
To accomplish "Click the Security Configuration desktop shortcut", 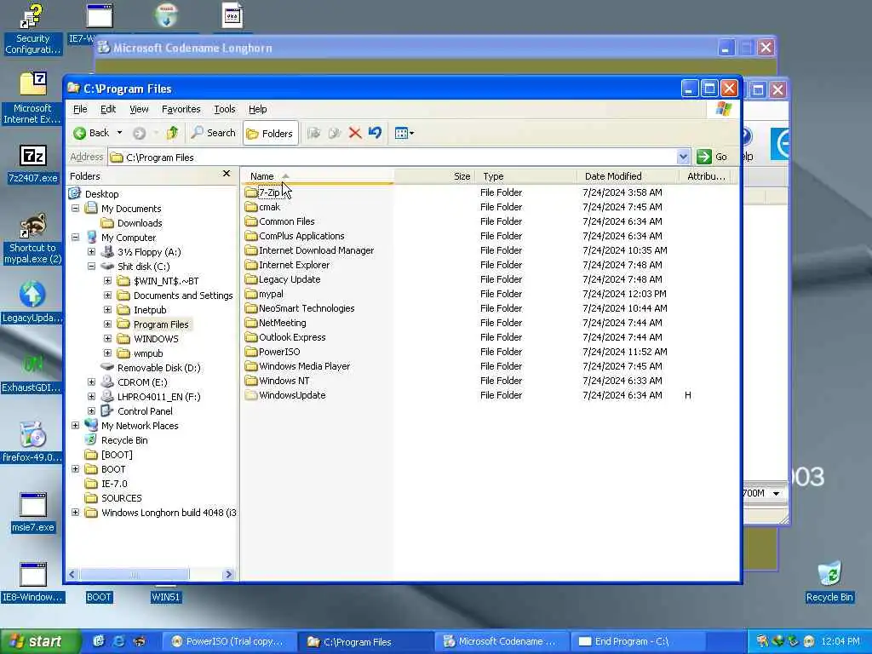I will [32, 29].
